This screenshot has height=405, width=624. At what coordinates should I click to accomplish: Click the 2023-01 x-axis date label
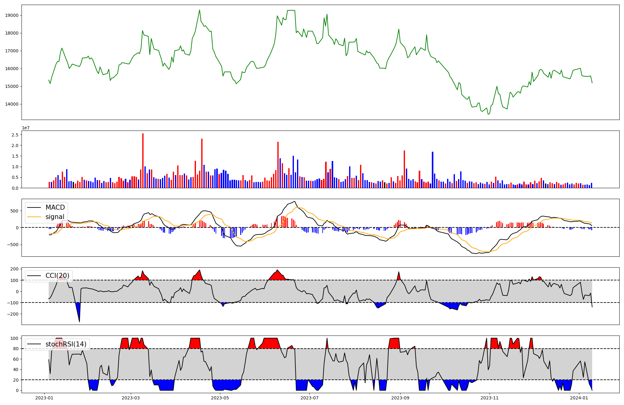click(44, 398)
